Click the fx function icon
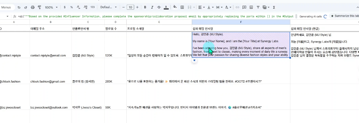 click(x=15, y=16)
